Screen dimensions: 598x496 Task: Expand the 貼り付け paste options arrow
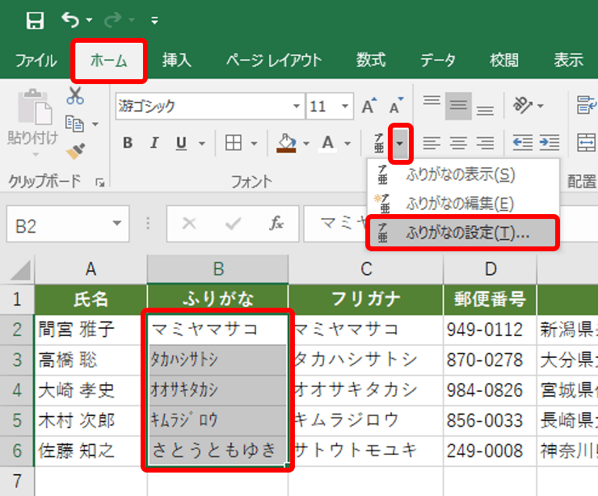(35, 154)
